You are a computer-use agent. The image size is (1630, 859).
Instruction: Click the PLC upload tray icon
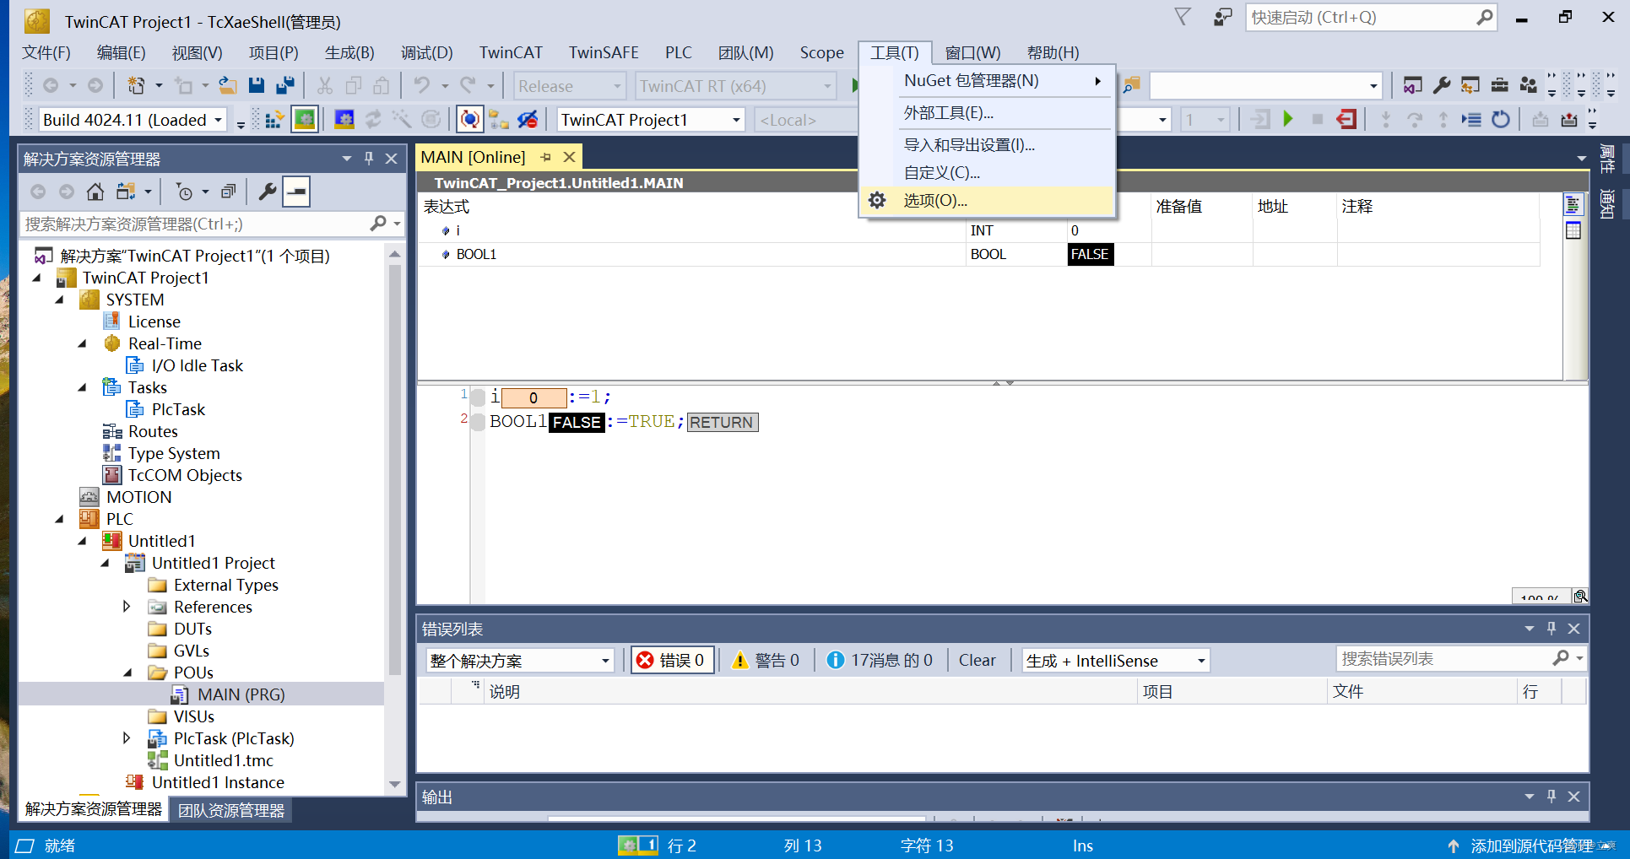(1569, 119)
